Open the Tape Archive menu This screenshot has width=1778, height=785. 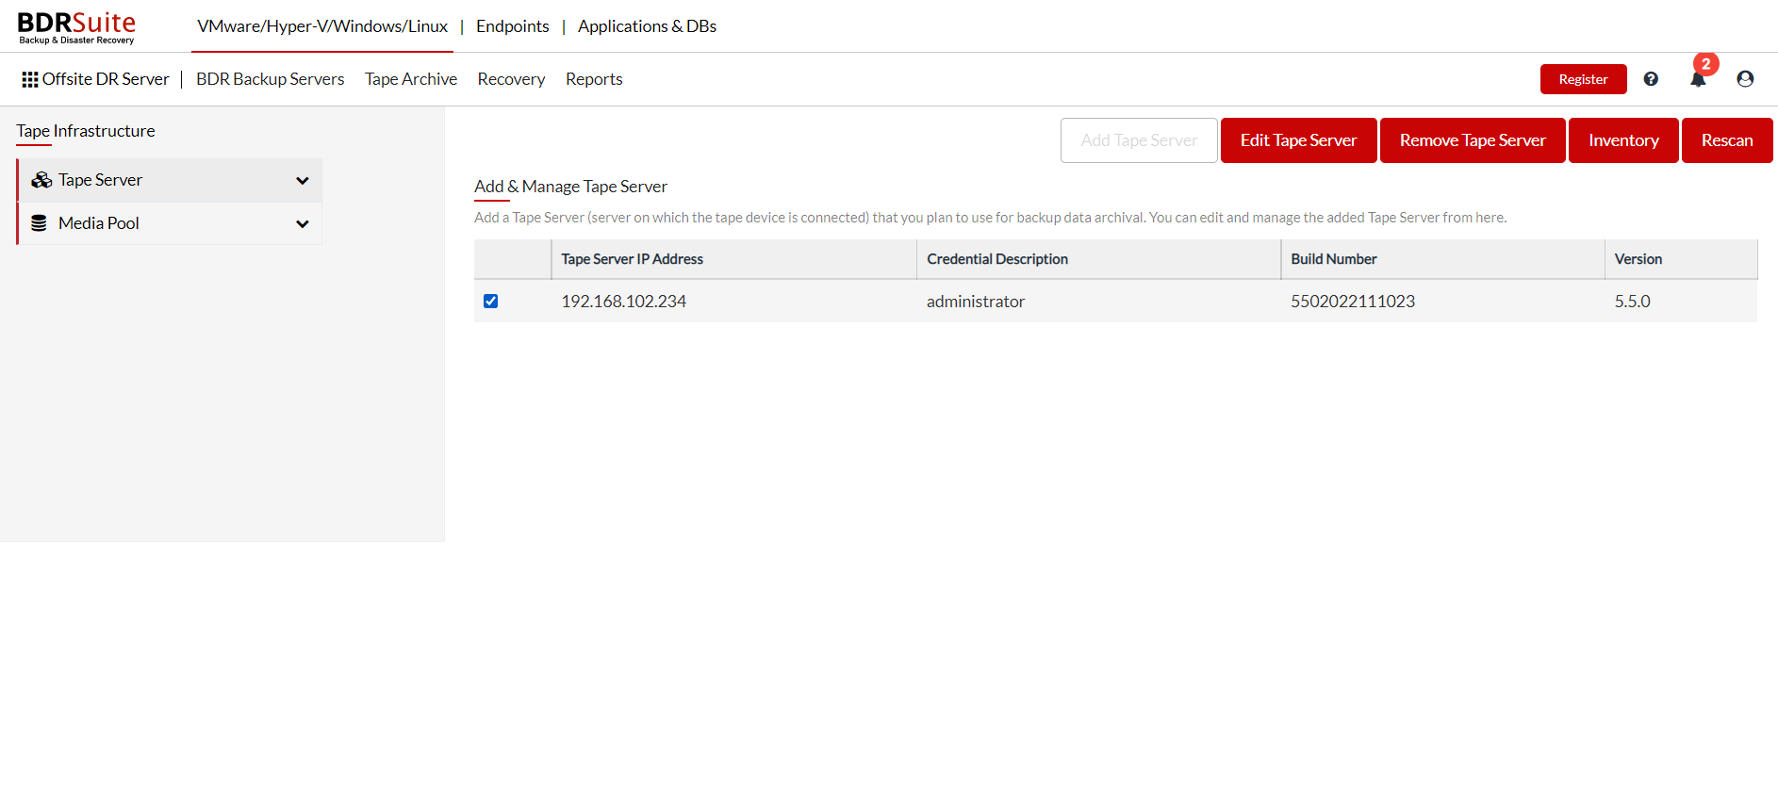[x=411, y=79]
